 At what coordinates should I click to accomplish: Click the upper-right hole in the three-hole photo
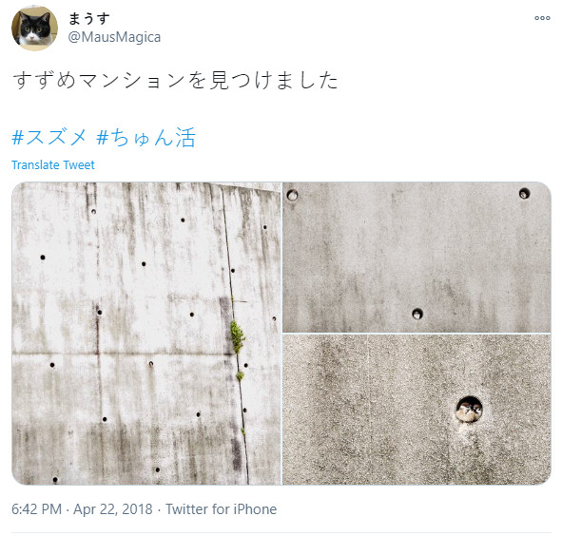pyautogui.click(x=524, y=194)
